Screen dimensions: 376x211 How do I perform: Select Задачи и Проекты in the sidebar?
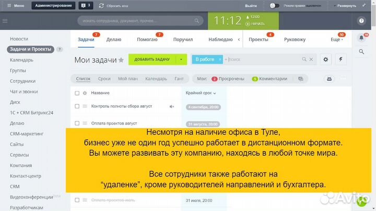click(30, 49)
